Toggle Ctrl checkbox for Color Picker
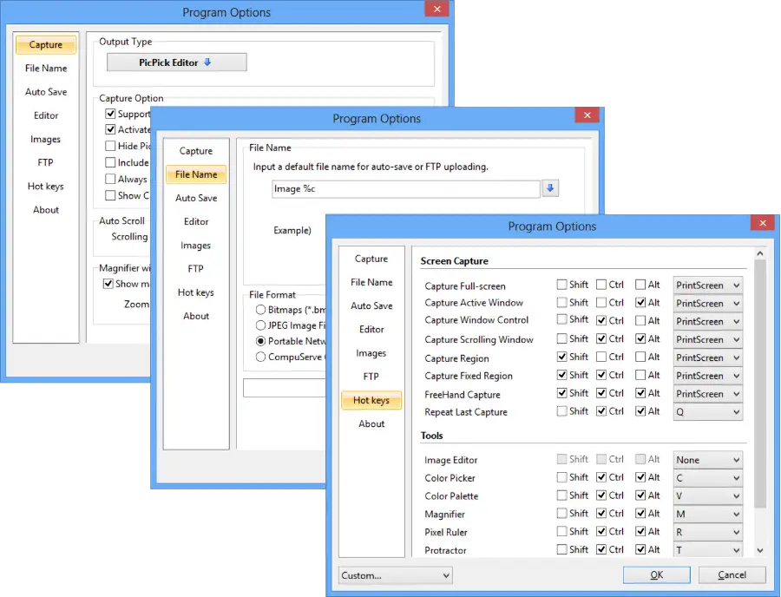Image resolution: width=781 pixels, height=597 pixels. (601, 477)
